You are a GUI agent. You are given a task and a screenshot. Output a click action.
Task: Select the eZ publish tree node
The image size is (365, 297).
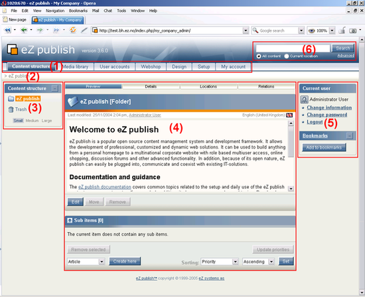pos(28,99)
